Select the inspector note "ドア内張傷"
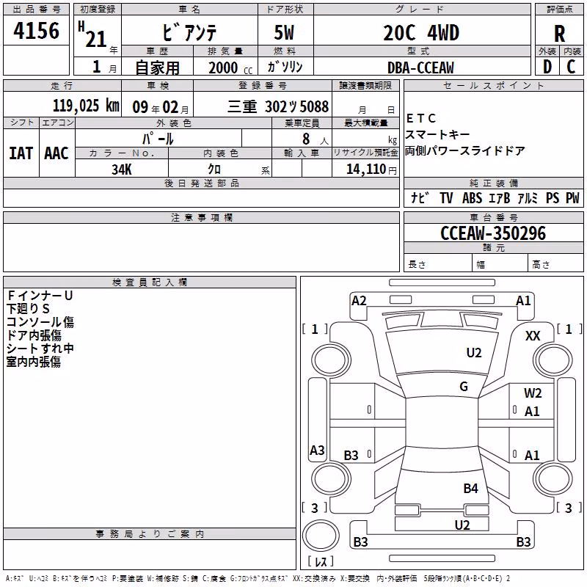Viewport: 587px width, 587px height. [x=34, y=335]
